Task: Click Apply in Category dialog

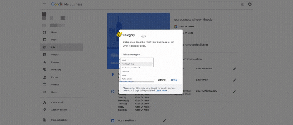Action: pos(174,80)
